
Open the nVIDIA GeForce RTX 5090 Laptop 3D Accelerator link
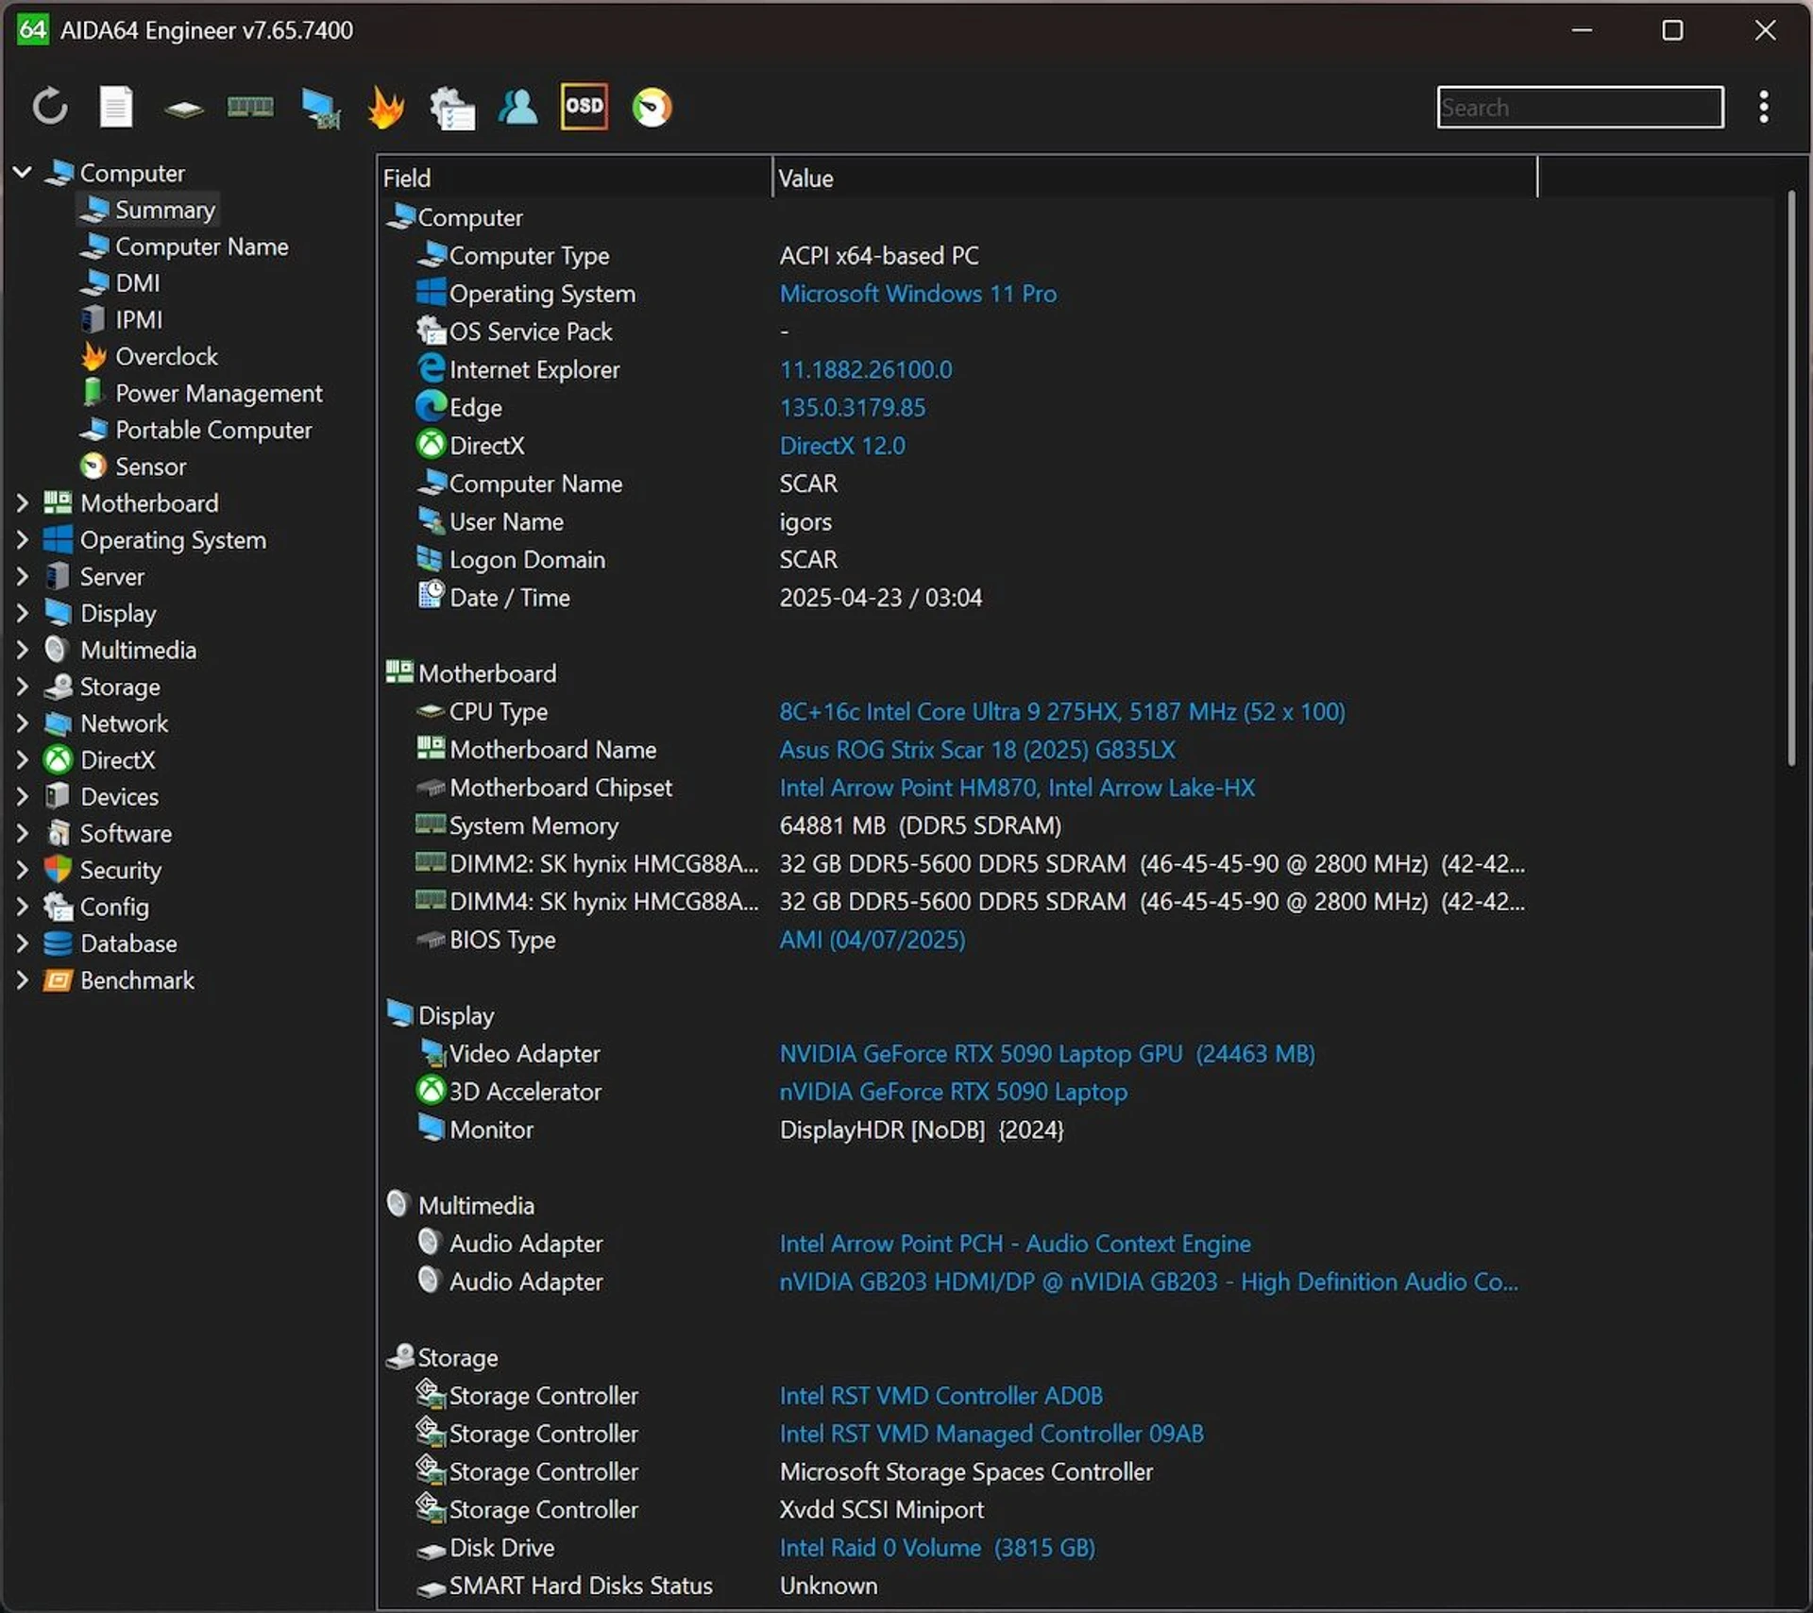(x=954, y=1092)
